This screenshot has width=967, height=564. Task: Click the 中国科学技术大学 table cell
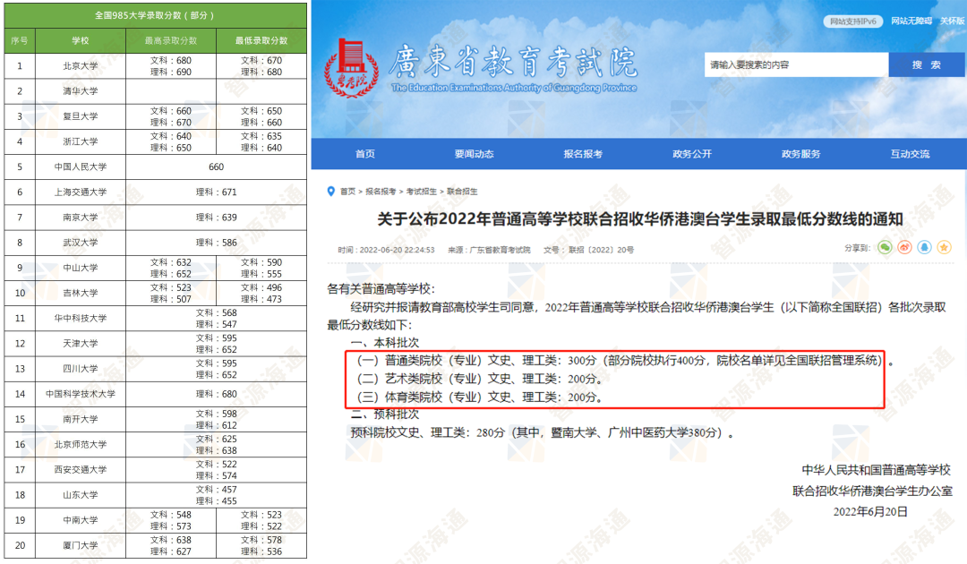tap(81, 394)
